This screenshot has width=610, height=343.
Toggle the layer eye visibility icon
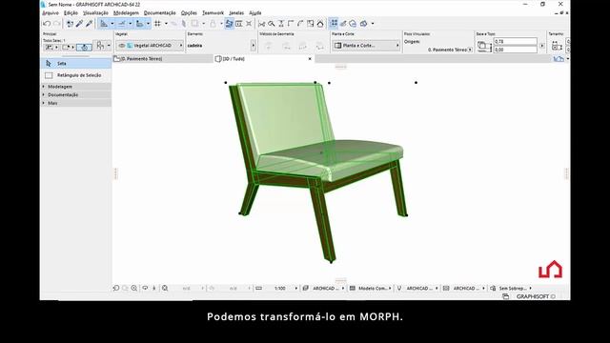[x=122, y=46]
